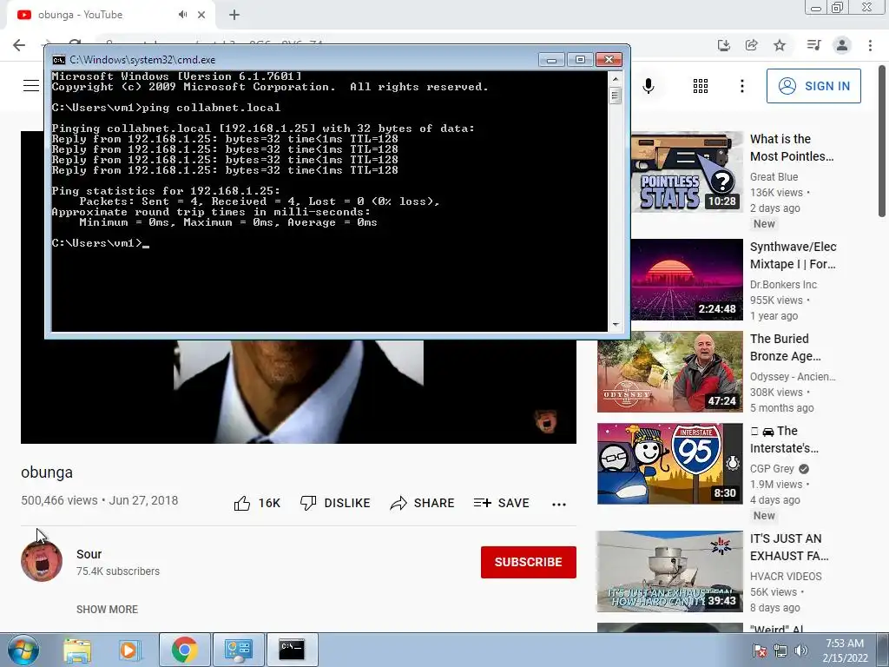Open Windows Explorer from the taskbar
The width and height of the screenshot is (889, 667).
point(77,650)
